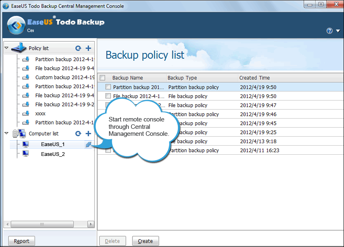Toggle the select-all checkbox in the table header
Image resolution: width=344 pixels, height=247 pixels.
pos(102,78)
